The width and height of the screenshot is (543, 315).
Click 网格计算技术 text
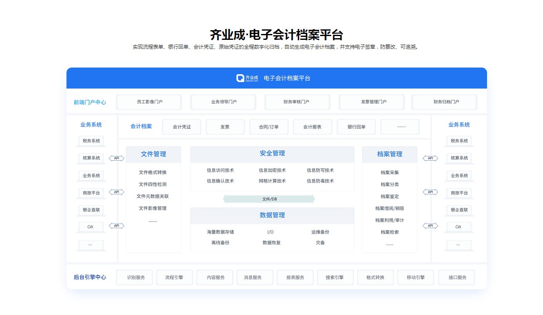(272, 181)
